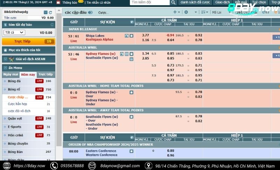Open the Mã Lai odds type dropdown
The image size is (280, 170).
(x=218, y=13)
